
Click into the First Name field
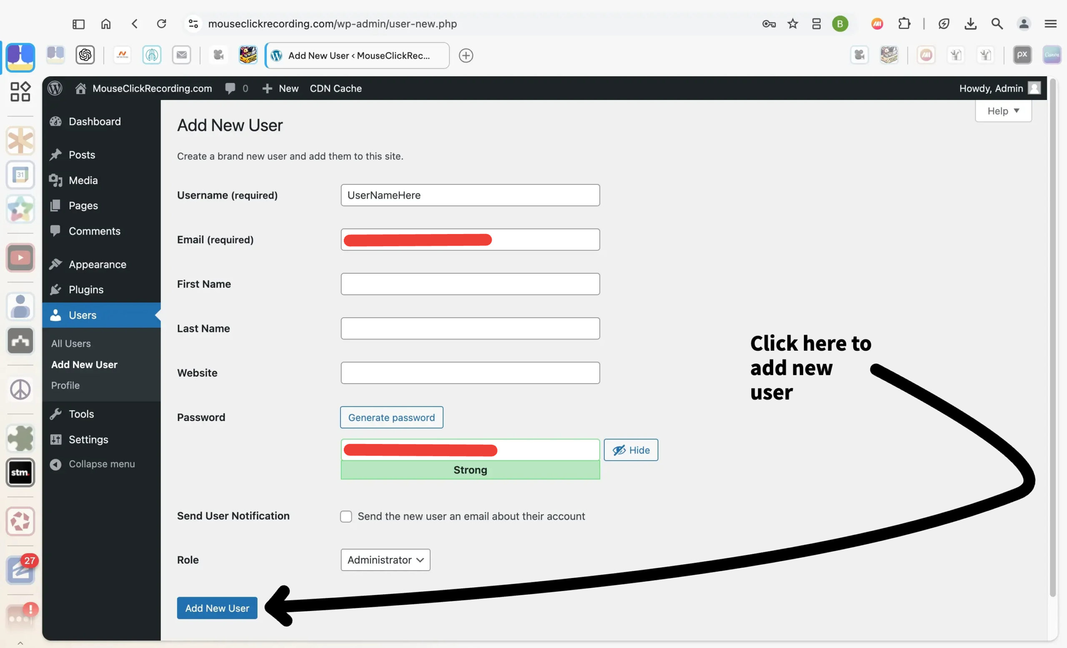tap(470, 284)
